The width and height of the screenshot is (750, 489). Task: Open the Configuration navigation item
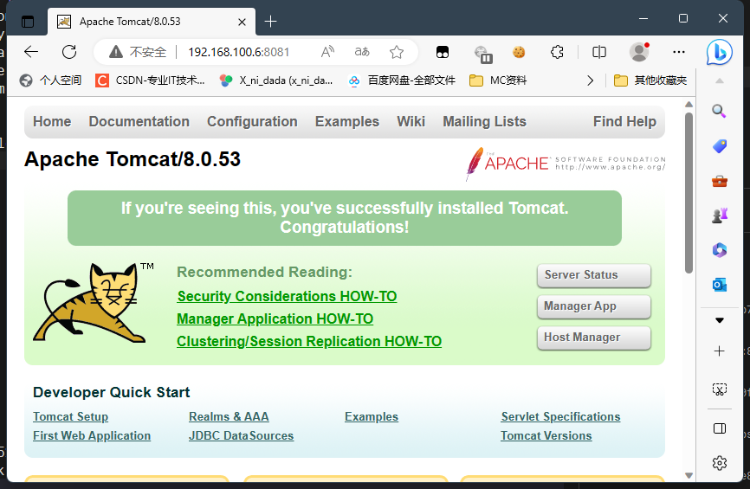pyautogui.click(x=252, y=122)
